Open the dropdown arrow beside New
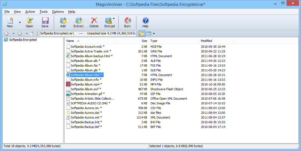The width and height of the screenshot is (301, 151). [x=20, y=22]
